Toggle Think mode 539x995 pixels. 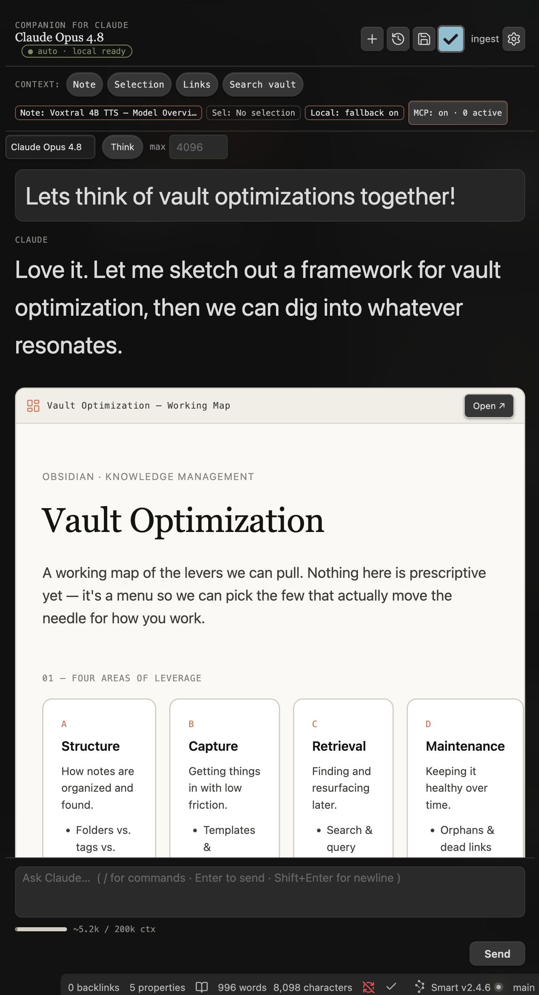122,147
